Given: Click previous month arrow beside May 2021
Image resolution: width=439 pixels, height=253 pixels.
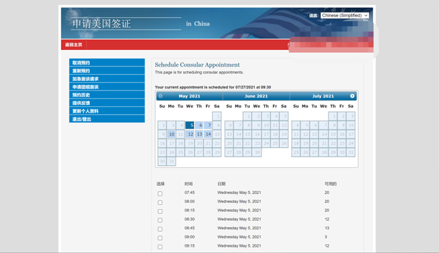Looking at the screenshot, I should 161,96.
